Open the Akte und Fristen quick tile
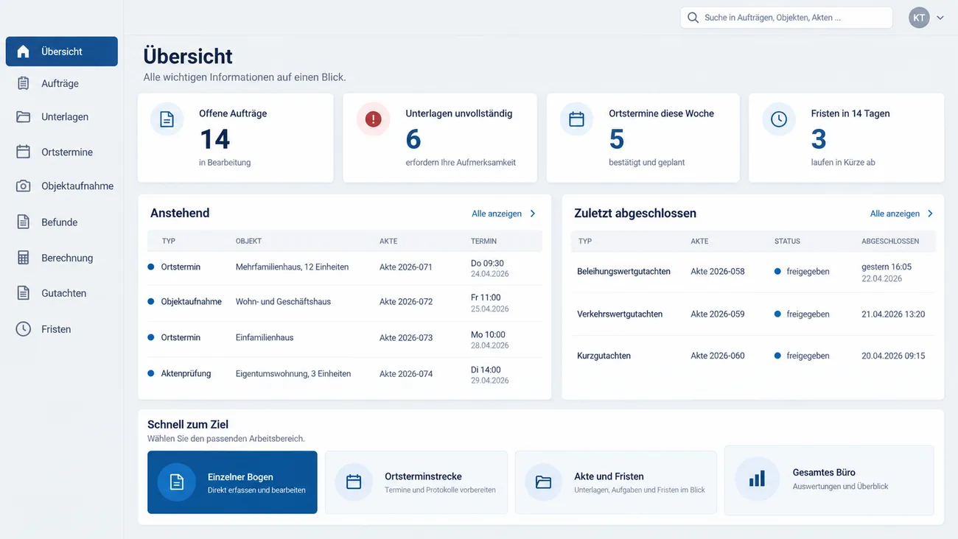Viewport: 958px width, 539px height. [616, 482]
